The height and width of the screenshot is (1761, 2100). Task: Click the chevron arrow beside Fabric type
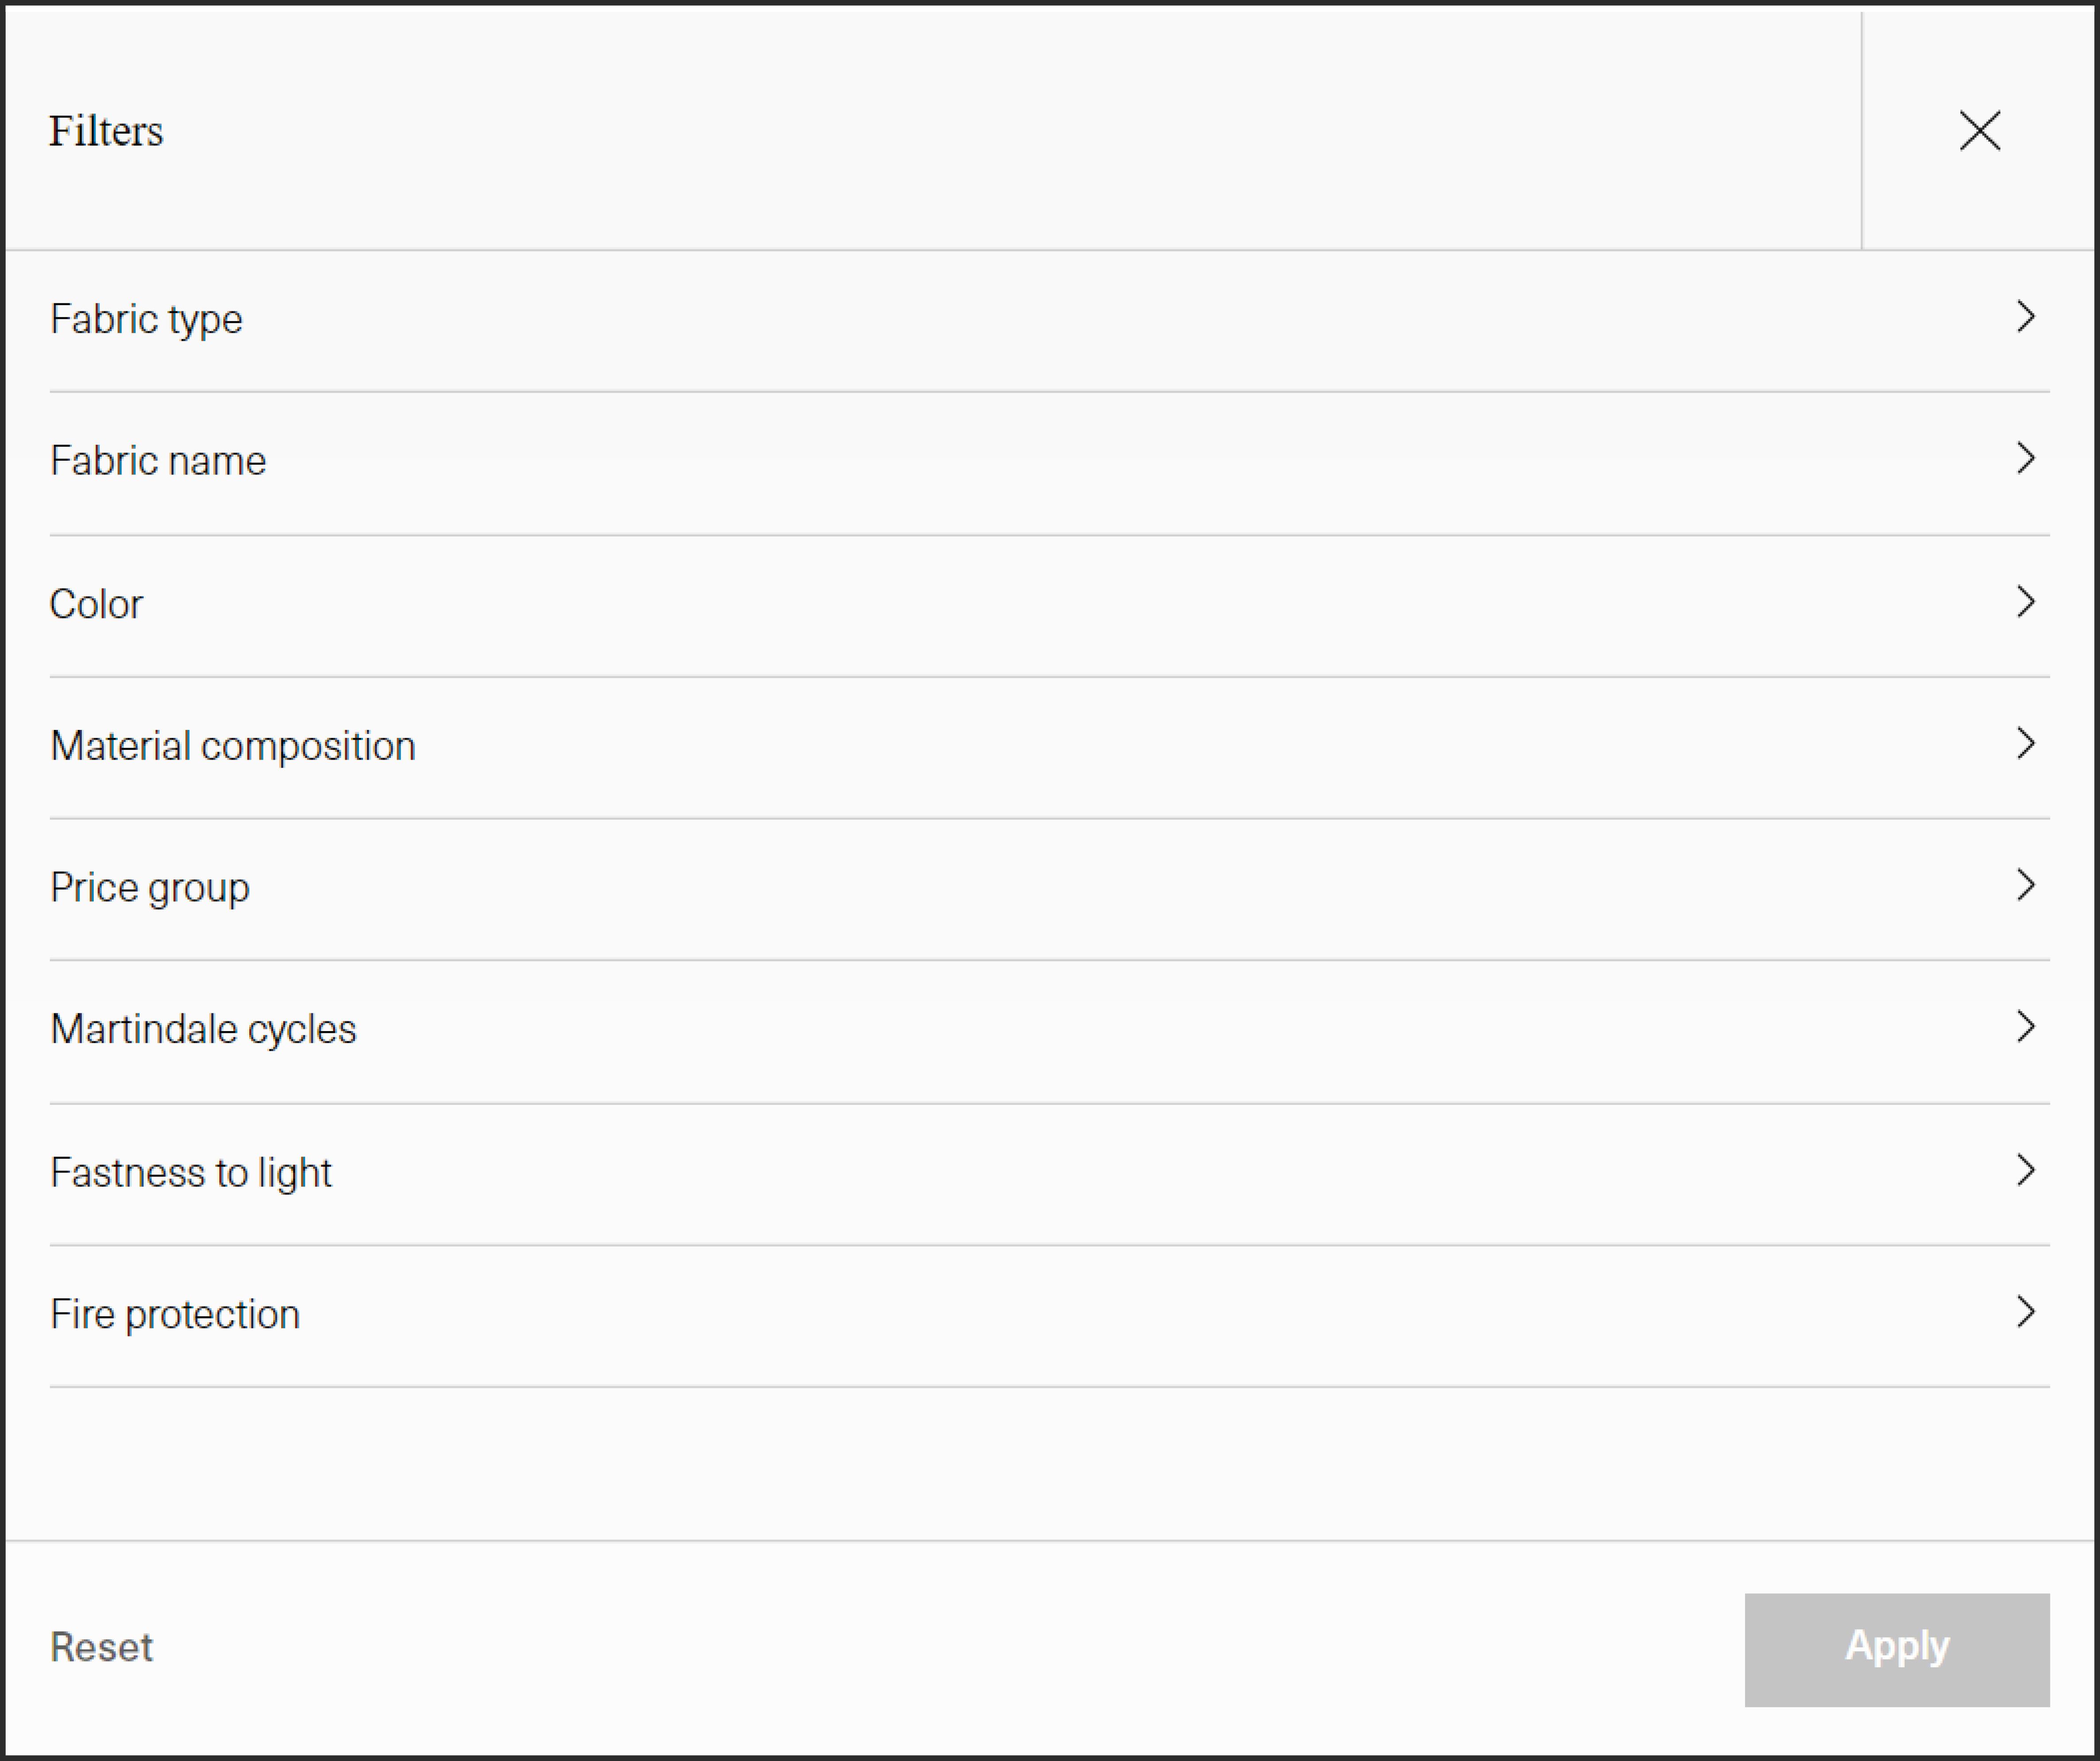2025,317
